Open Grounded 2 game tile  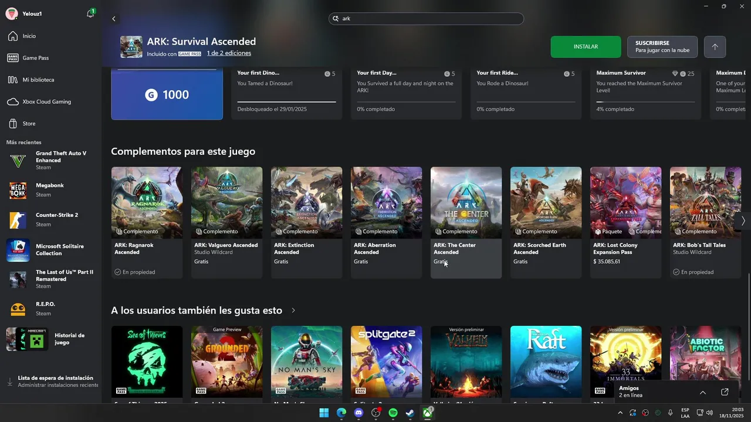tap(226, 364)
